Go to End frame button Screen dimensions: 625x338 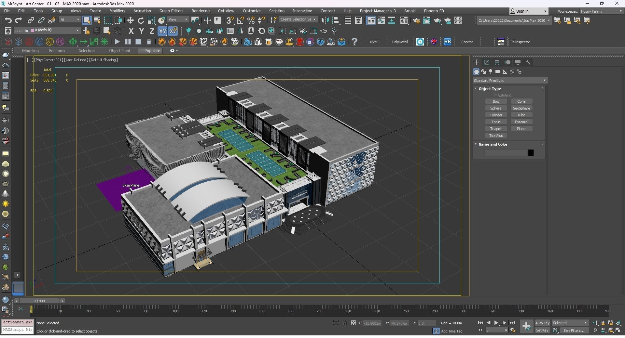[x=512, y=323]
